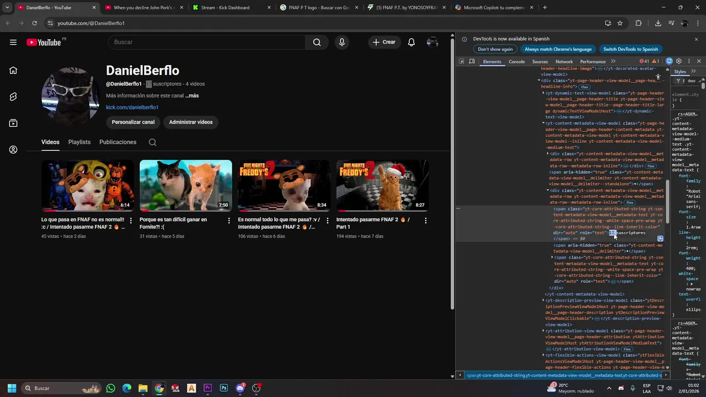This screenshot has height=397, width=706.
Task: Click the install app icon in address bar
Action: [x=608, y=23]
